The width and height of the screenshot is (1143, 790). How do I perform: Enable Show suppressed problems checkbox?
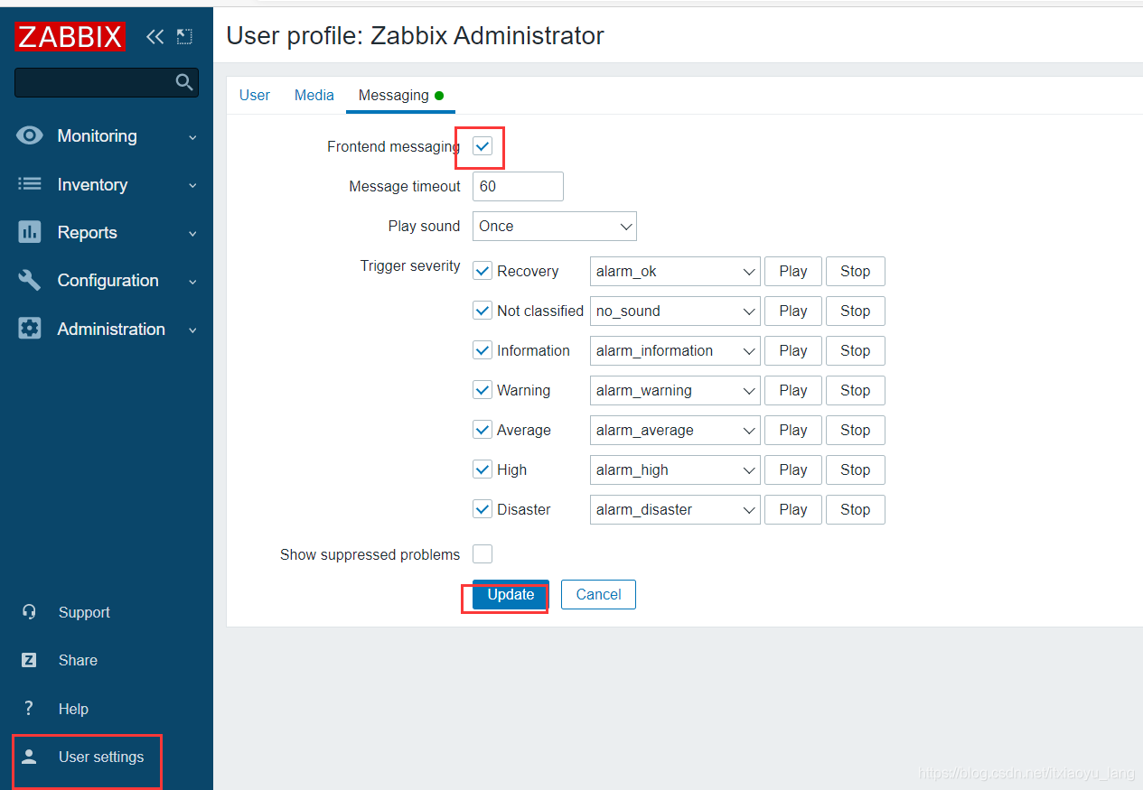click(x=482, y=554)
